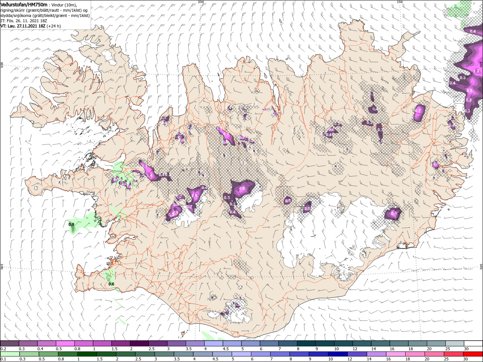Image resolution: width=483 pixels, height=362 pixels.
Task: Click the black '0.9' rain value on the green patch
Action: [x=71, y=224]
